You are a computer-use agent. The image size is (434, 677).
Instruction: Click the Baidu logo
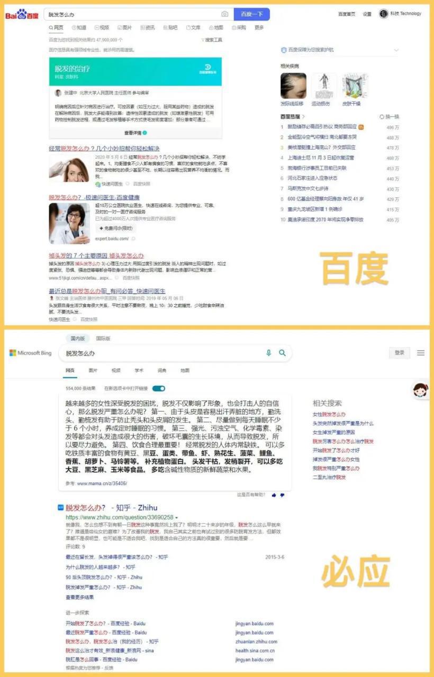[x=22, y=15]
